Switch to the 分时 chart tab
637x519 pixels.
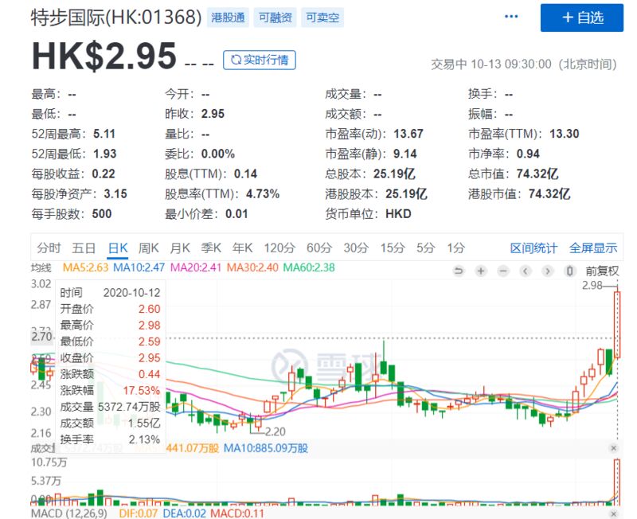pyautogui.click(x=49, y=248)
